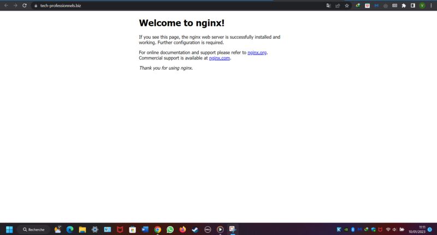The width and height of the screenshot is (437, 235).
Task: Click the 'Welcome to nginx!' heading
Action: click(182, 23)
